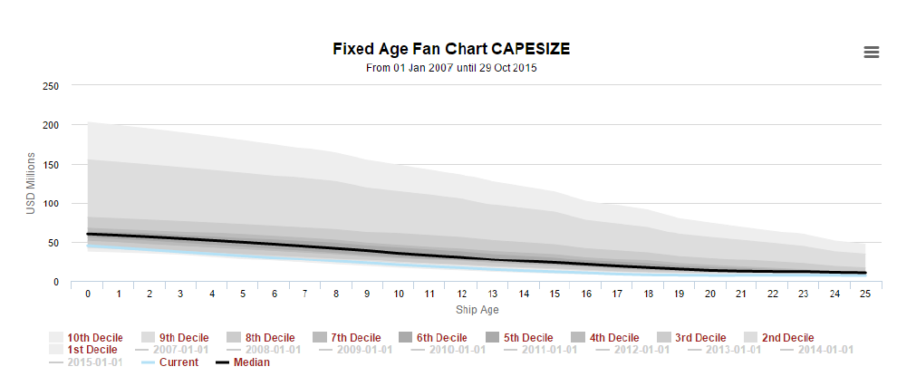The height and width of the screenshot is (386, 916).
Task: Hide the 2nd Decile series
Action: click(786, 338)
